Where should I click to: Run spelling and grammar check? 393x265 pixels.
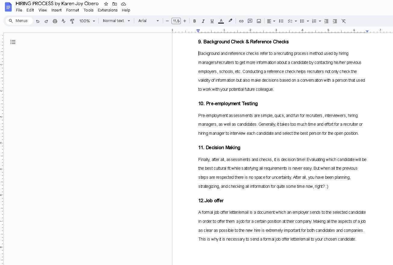pos(63,21)
